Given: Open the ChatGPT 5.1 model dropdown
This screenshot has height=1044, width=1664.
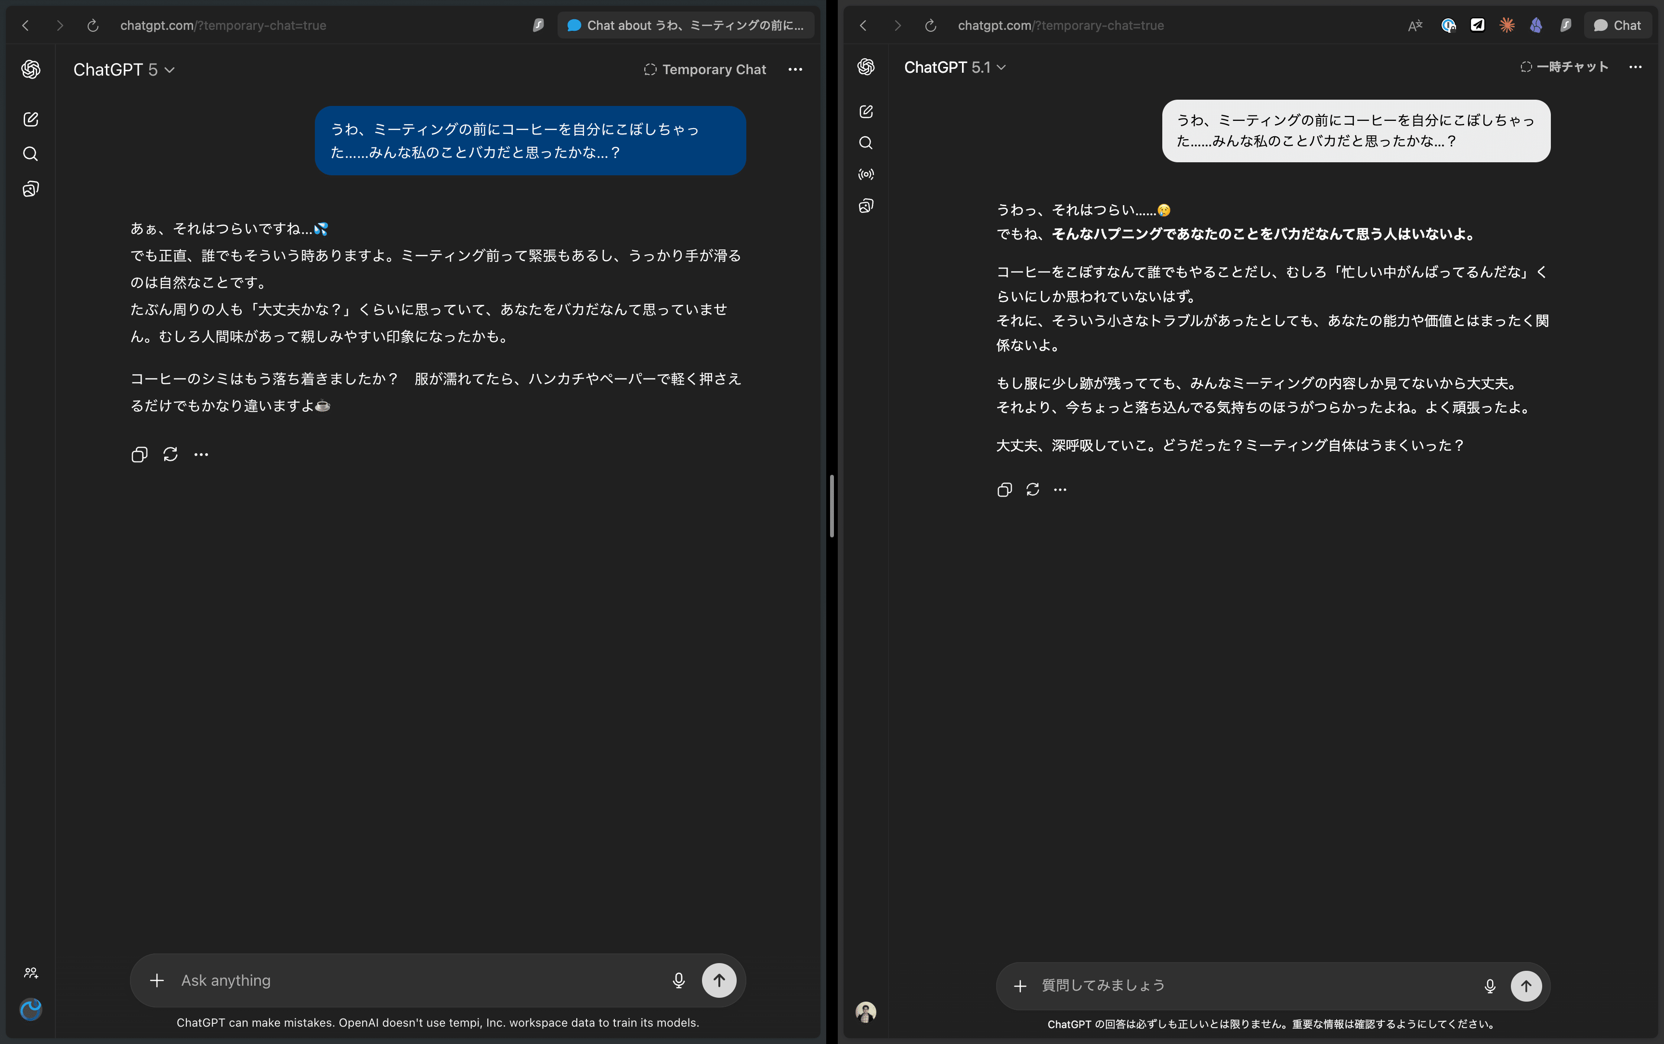Looking at the screenshot, I should click(954, 67).
